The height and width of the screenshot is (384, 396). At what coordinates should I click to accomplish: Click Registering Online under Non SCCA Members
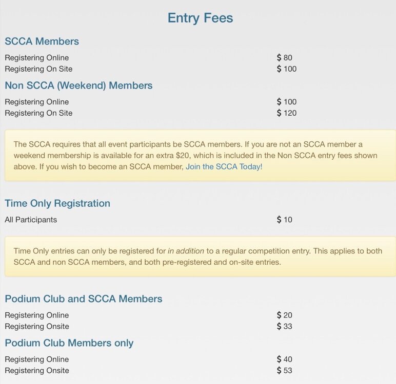(37, 102)
